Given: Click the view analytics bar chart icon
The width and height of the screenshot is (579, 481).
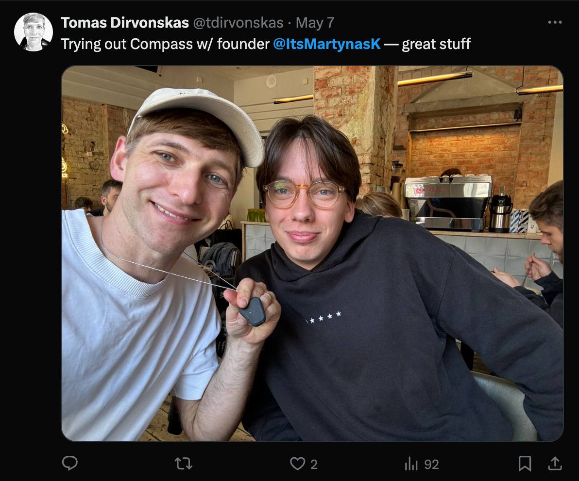Looking at the screenshot, I should point(411,464).
